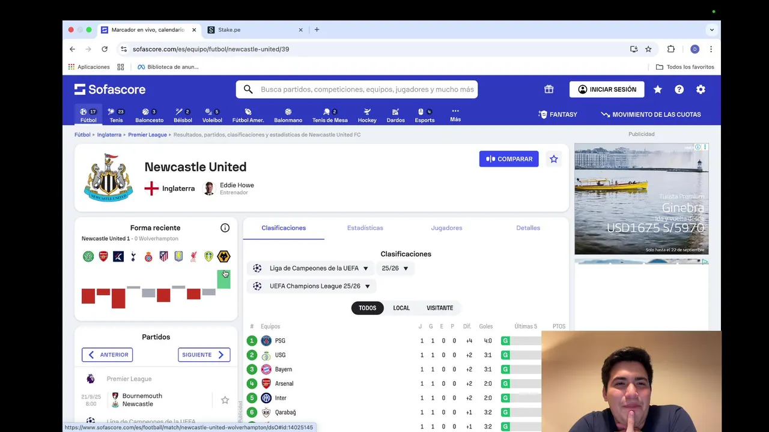Switch to the Estadísticas tab
The height and width of the screenshot is (432, 769).
click(x=365, y=228)
